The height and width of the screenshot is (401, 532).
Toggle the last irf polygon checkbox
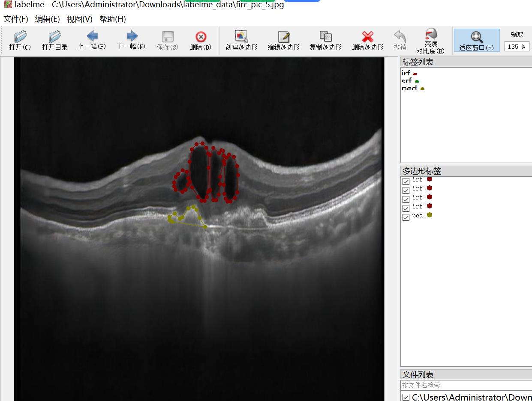click(406, 208)
